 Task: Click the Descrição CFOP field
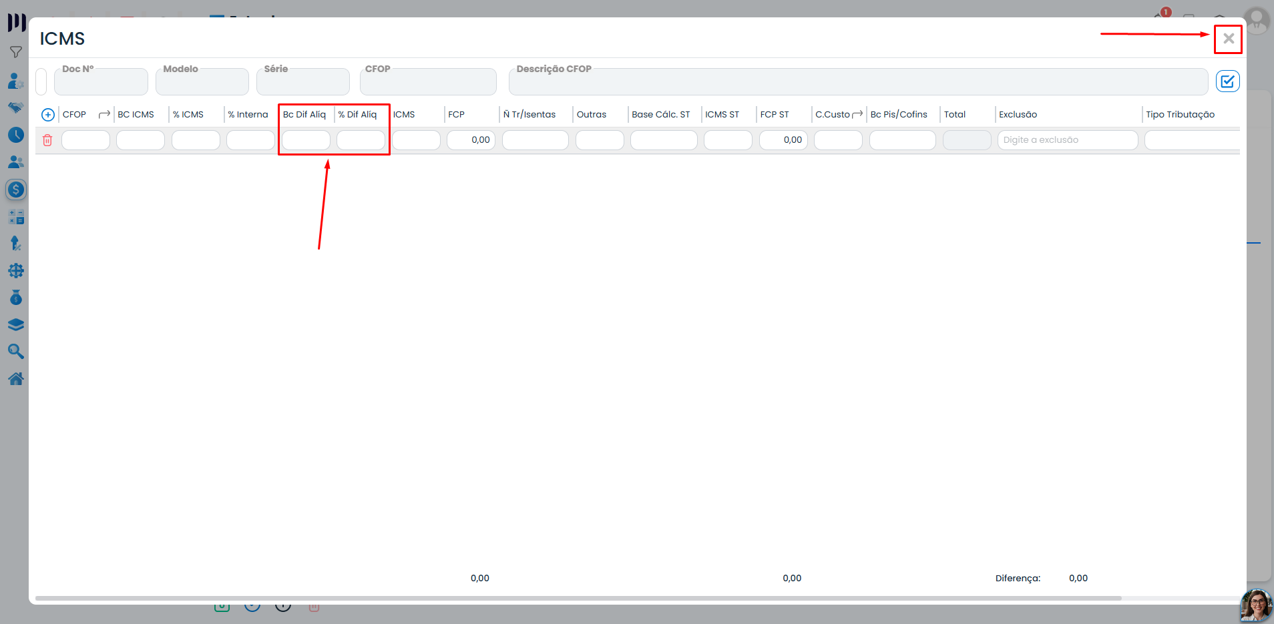(x=858, y=81)
